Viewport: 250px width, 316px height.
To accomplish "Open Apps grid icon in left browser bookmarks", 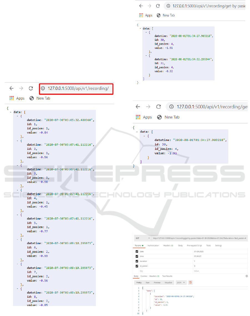I will [12, 98].
